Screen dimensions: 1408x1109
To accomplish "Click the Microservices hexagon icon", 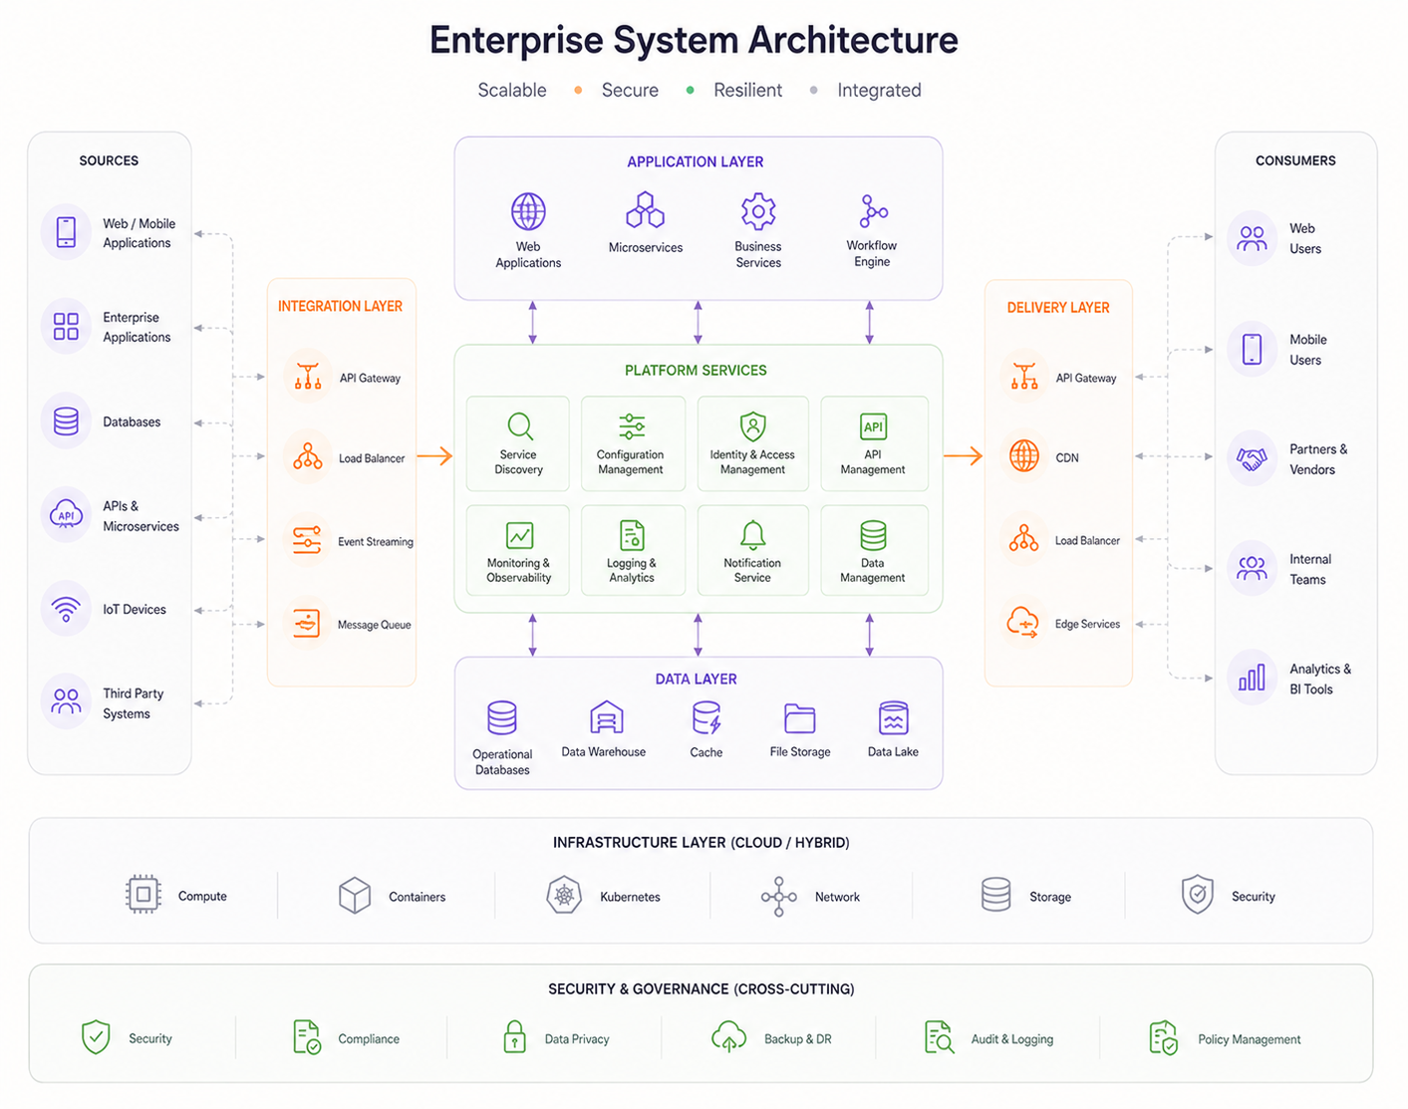I will [x=646, y=210].
